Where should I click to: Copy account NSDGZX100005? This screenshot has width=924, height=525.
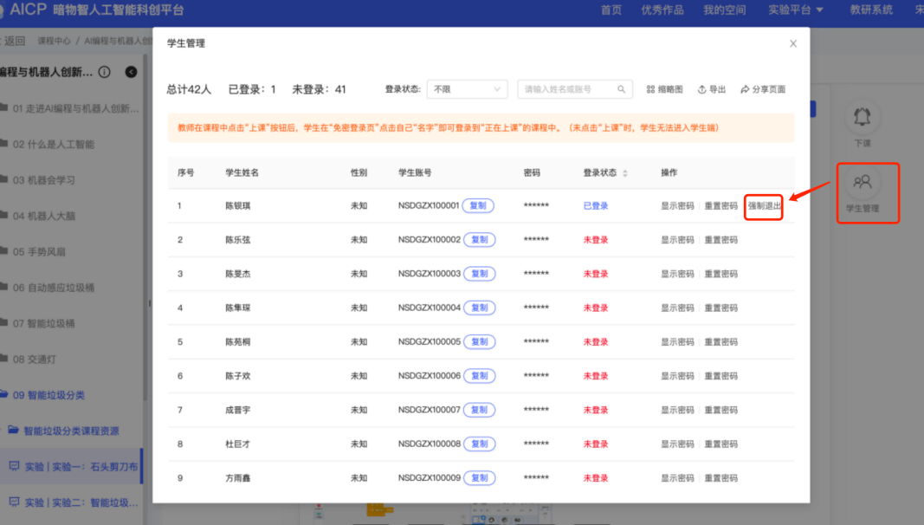pos(479,341)
